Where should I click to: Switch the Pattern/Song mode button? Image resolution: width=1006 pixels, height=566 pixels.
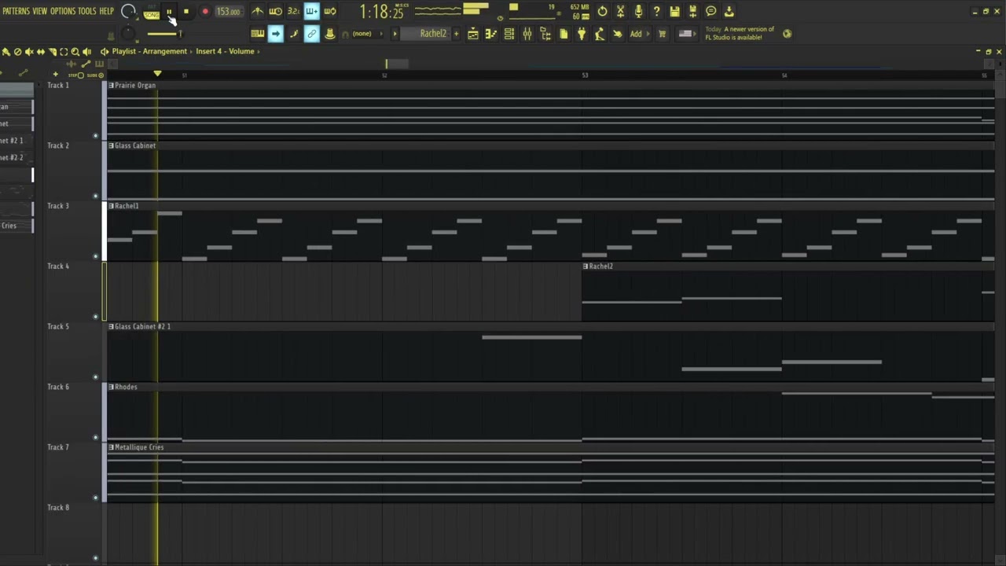coord(152,12)
